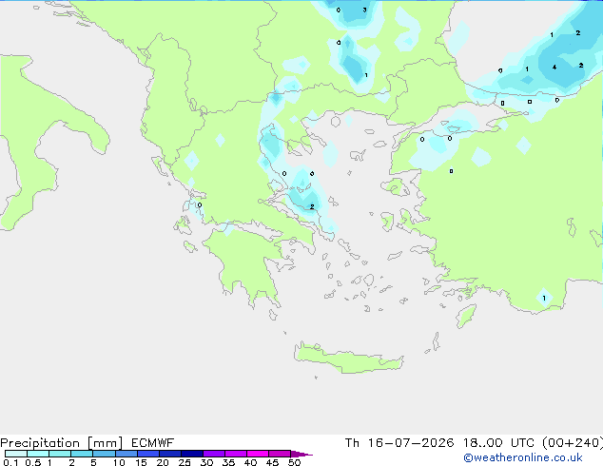This screenshot has height=466, width=603.
Task: Click the value '1' in southern Turkey
Action: 544,298
